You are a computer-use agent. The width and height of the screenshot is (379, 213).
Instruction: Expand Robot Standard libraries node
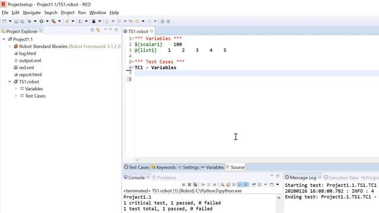tap(9, 46)
